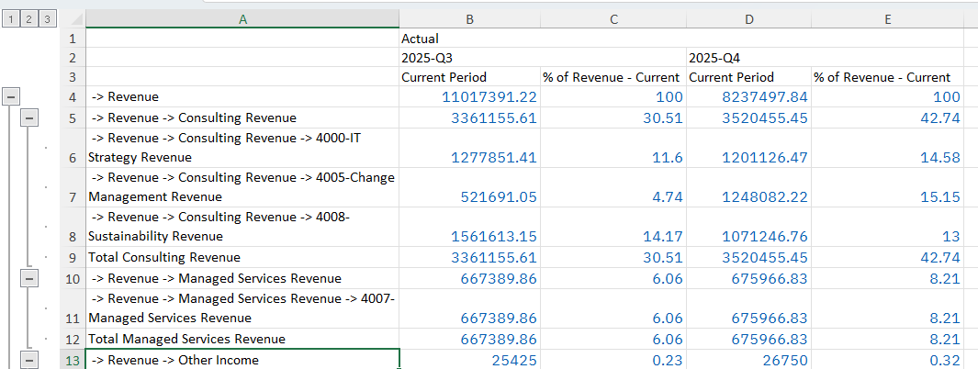The image size is (978, 369).
Task: Select row 9 header
Action: pyautogui.click(x=73, y=257)
